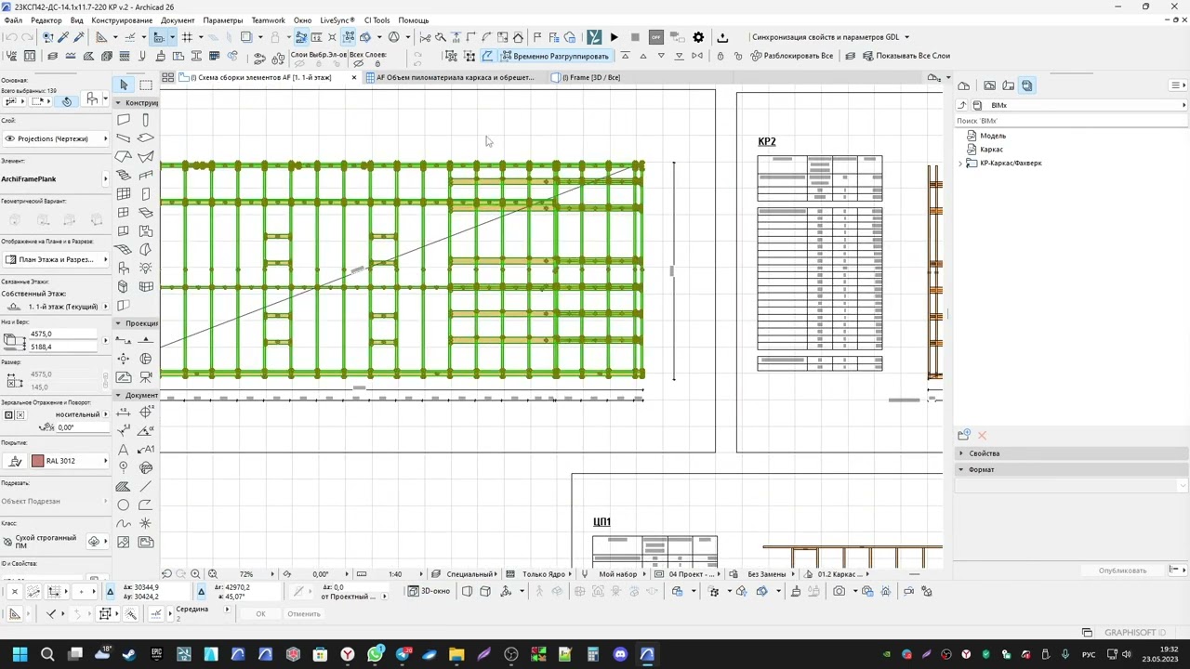The width and height of the screenshot is (1190, 669).
Task: Click the Опубликовать button
Action: [x=1122, y=571]
